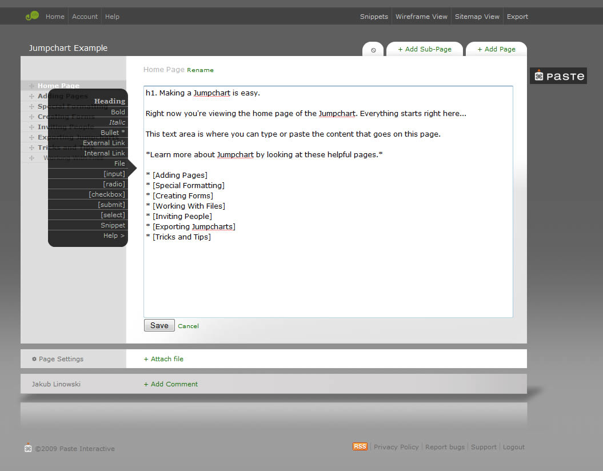This screenshot has width=603, height=471.
Task: Click the ©2009 Paste Interactive text
Action: click(75, 449)
